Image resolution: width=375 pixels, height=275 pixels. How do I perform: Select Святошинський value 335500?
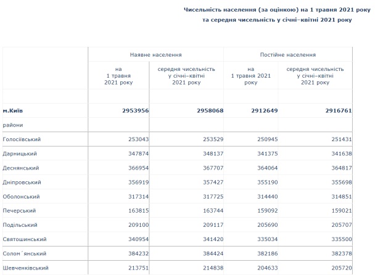[342, 239]
